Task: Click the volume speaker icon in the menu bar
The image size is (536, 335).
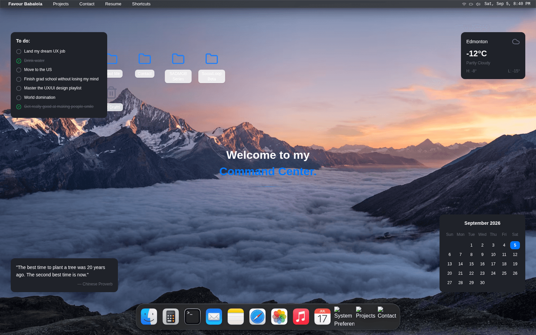Action: coord(478,4)
